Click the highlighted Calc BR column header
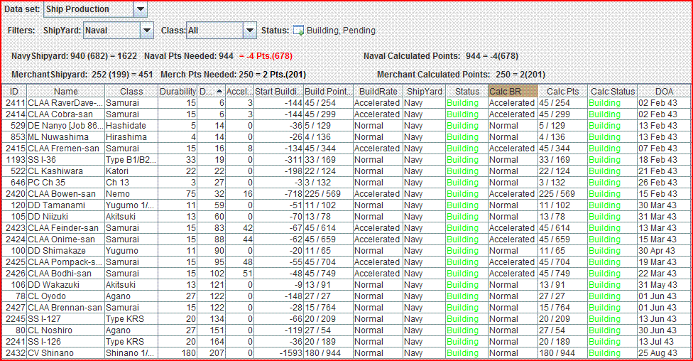Screen dimensions: 693x361 coord(513,92)
